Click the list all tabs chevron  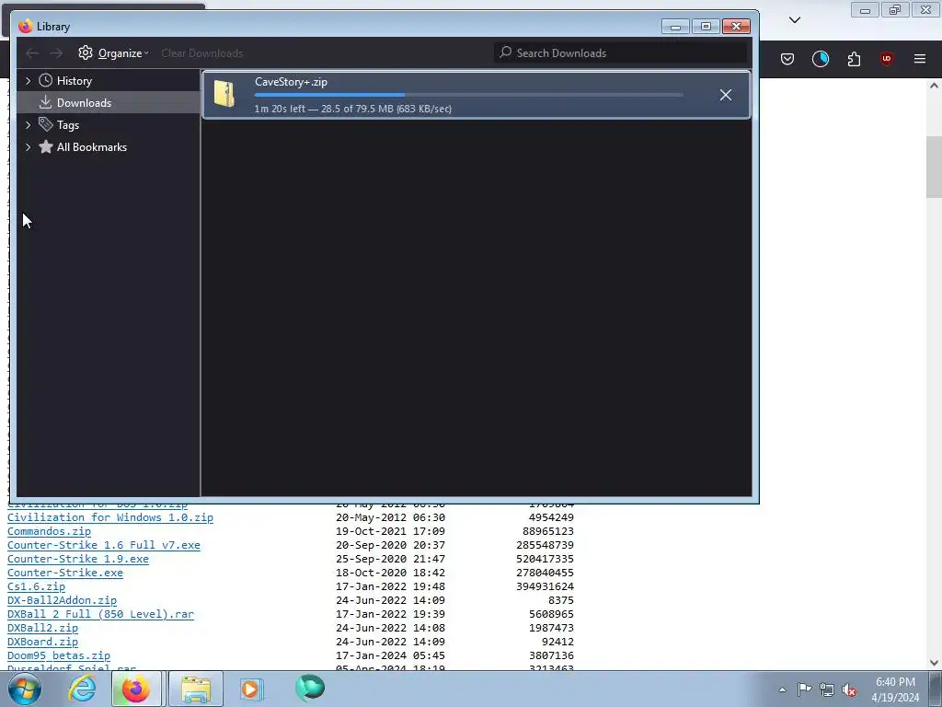[794, 20]
